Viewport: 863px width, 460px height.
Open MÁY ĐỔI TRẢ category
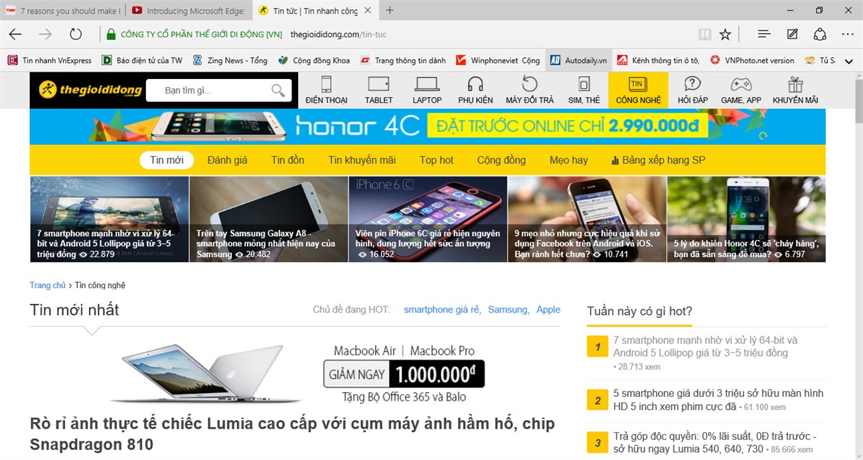530,90
